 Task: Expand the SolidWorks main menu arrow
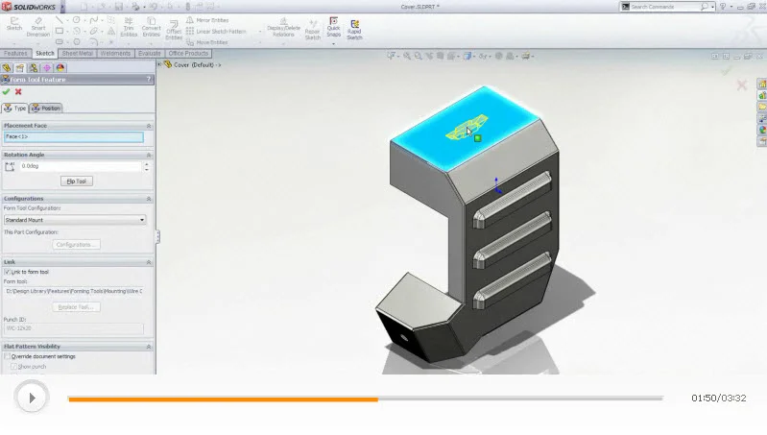coord(62,7)
